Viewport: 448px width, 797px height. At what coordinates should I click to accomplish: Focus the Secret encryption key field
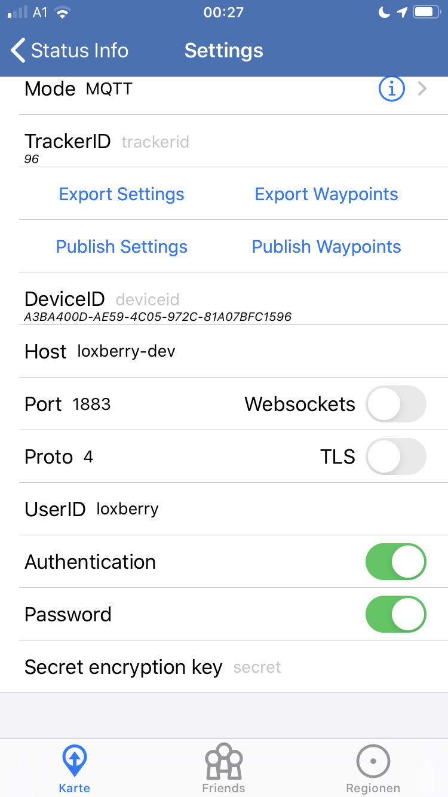[257, 667]
